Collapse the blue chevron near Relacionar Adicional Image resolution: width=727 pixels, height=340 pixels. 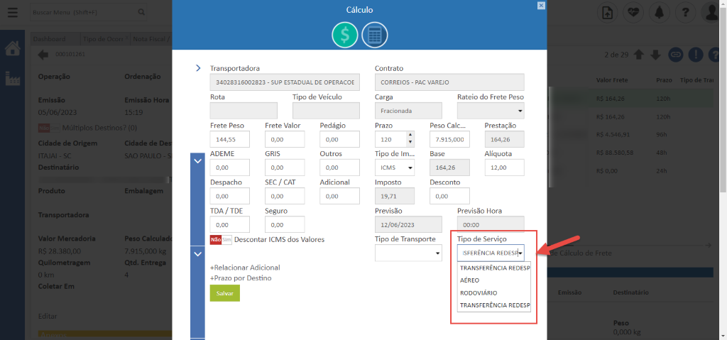198,253
